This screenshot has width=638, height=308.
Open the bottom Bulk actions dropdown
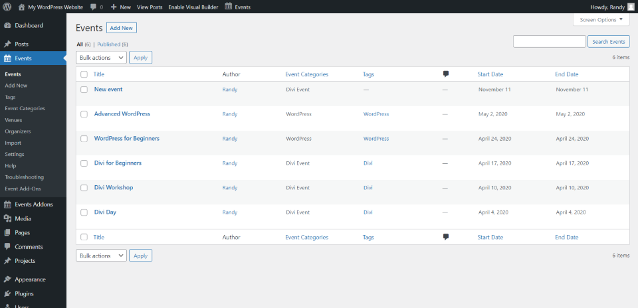(x=101, y=256)
